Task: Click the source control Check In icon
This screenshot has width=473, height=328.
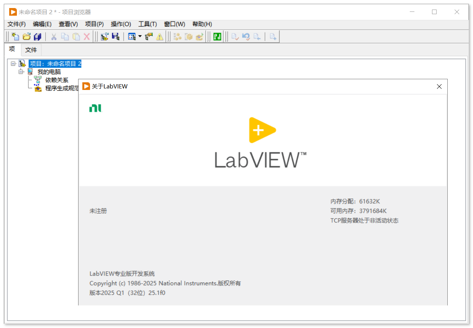Action: pyautogui.click(x=235, y=37)
